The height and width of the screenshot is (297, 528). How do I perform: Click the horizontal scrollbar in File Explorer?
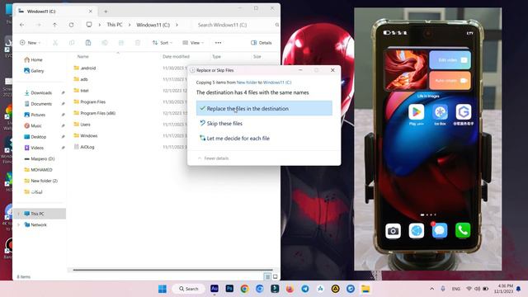pos(172,270)
